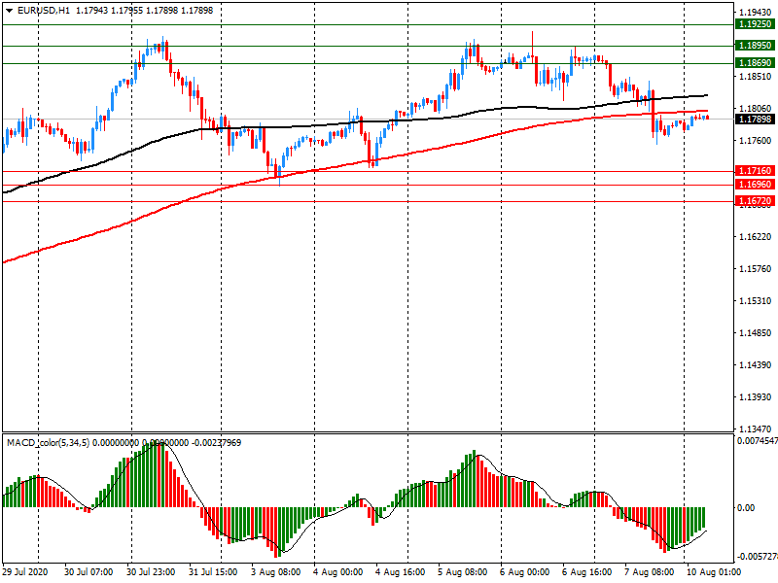Click the 1.18510 price scale value

coord(756,77)
